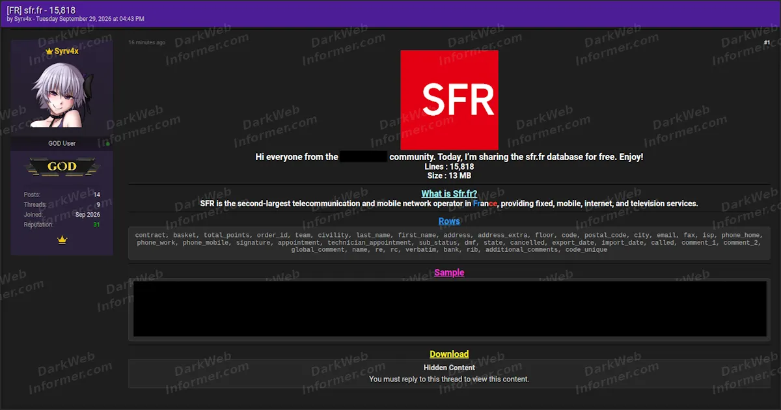Click the 'Download' heading
The width and height of the screenshot is (781, 410).
coord(449,354)
